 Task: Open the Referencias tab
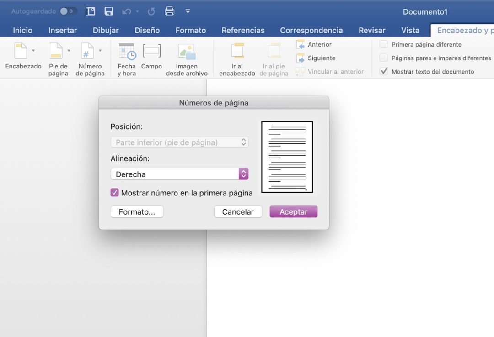243,30
